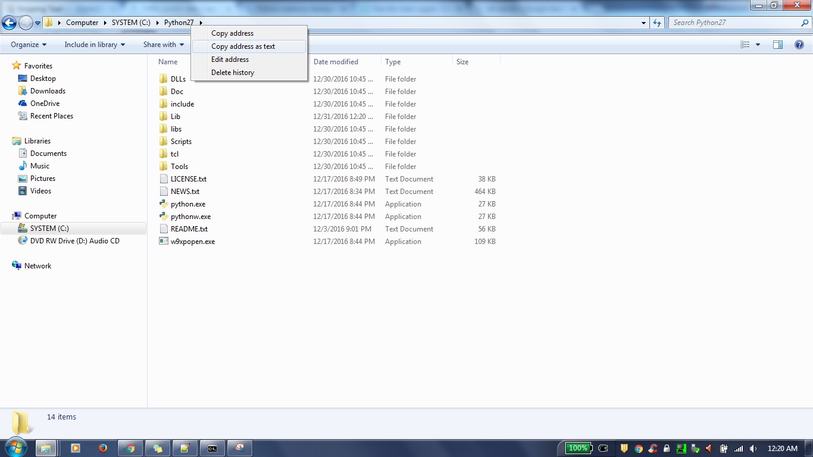The width and height of the screenshot is (813, 457).
Task: Open the recent pages dropdown arrow
Action: (x=38, y=23)
